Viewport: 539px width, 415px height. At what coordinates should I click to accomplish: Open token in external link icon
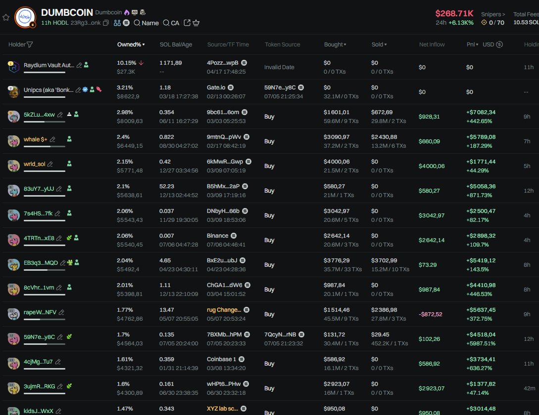click(187, 23)
